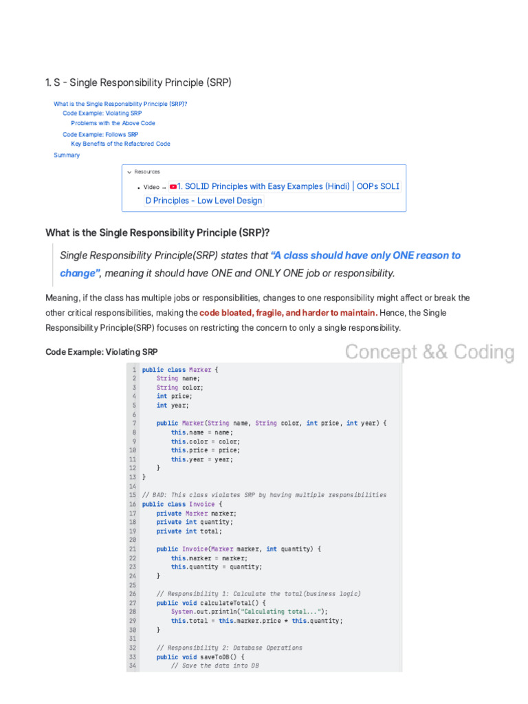528x704 pixels.
Task: Click code line 'private Marker marker;'
Action: coord(196,513)
